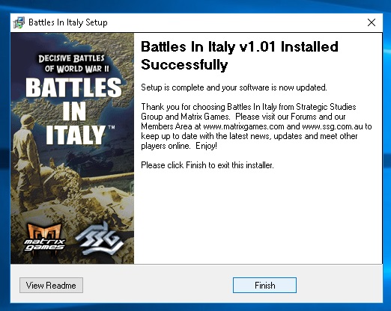Click the Installed Successfully heading
Image resolution: width=391 pixels, height=311 pixels.
pos(240,55)
